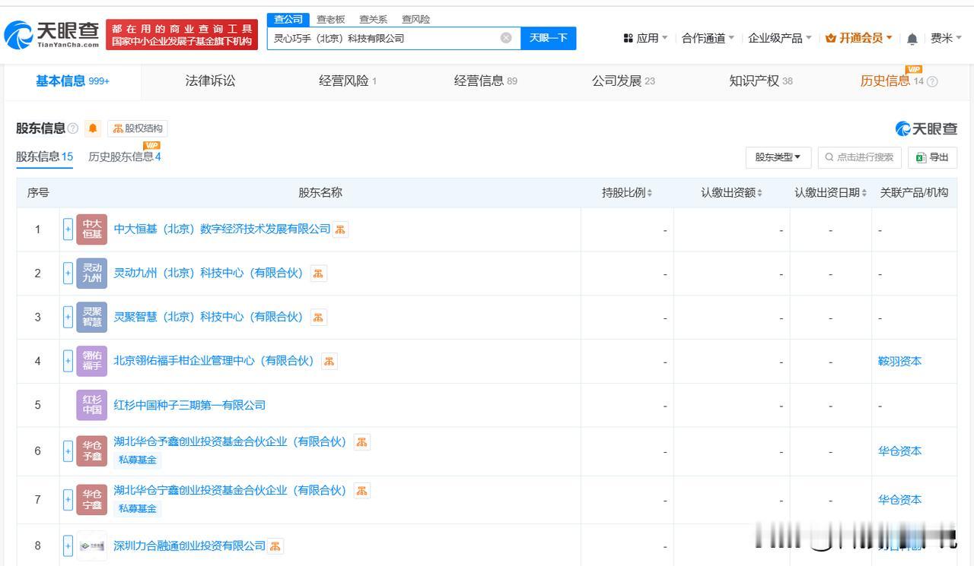Image resolution: width=974 pixels, height=566 pixels.
Task: Click 导出 export button
Action: pos(932,157)
